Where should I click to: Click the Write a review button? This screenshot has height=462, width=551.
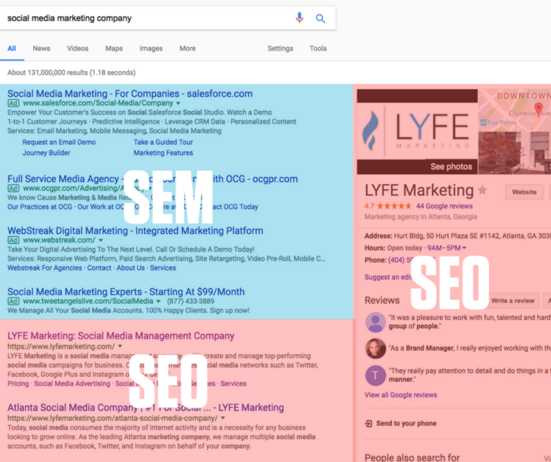coord(512,301)
